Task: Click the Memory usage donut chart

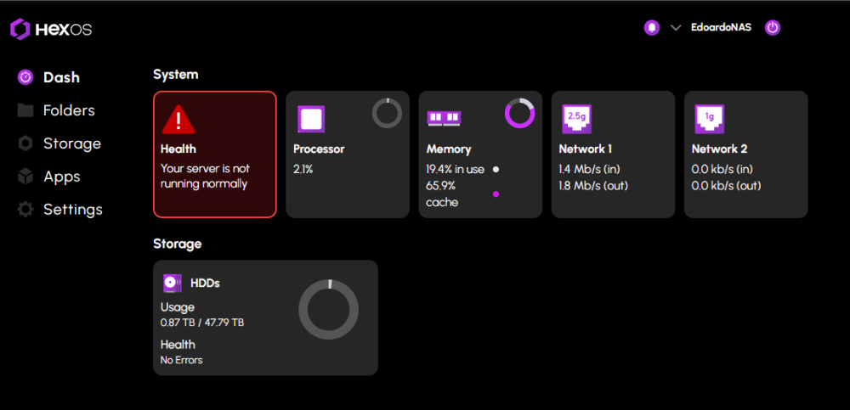Action: pos(519,113)
